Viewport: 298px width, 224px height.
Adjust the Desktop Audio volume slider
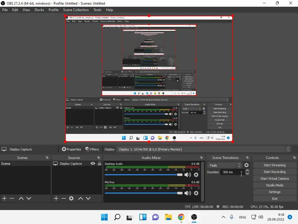(x=143, y=175)
